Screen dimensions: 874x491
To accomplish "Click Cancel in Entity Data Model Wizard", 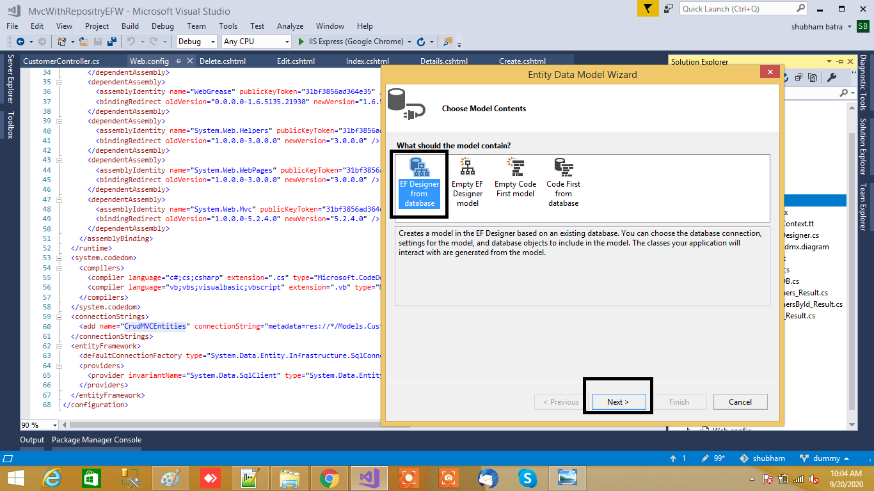I will pos(740,402).
